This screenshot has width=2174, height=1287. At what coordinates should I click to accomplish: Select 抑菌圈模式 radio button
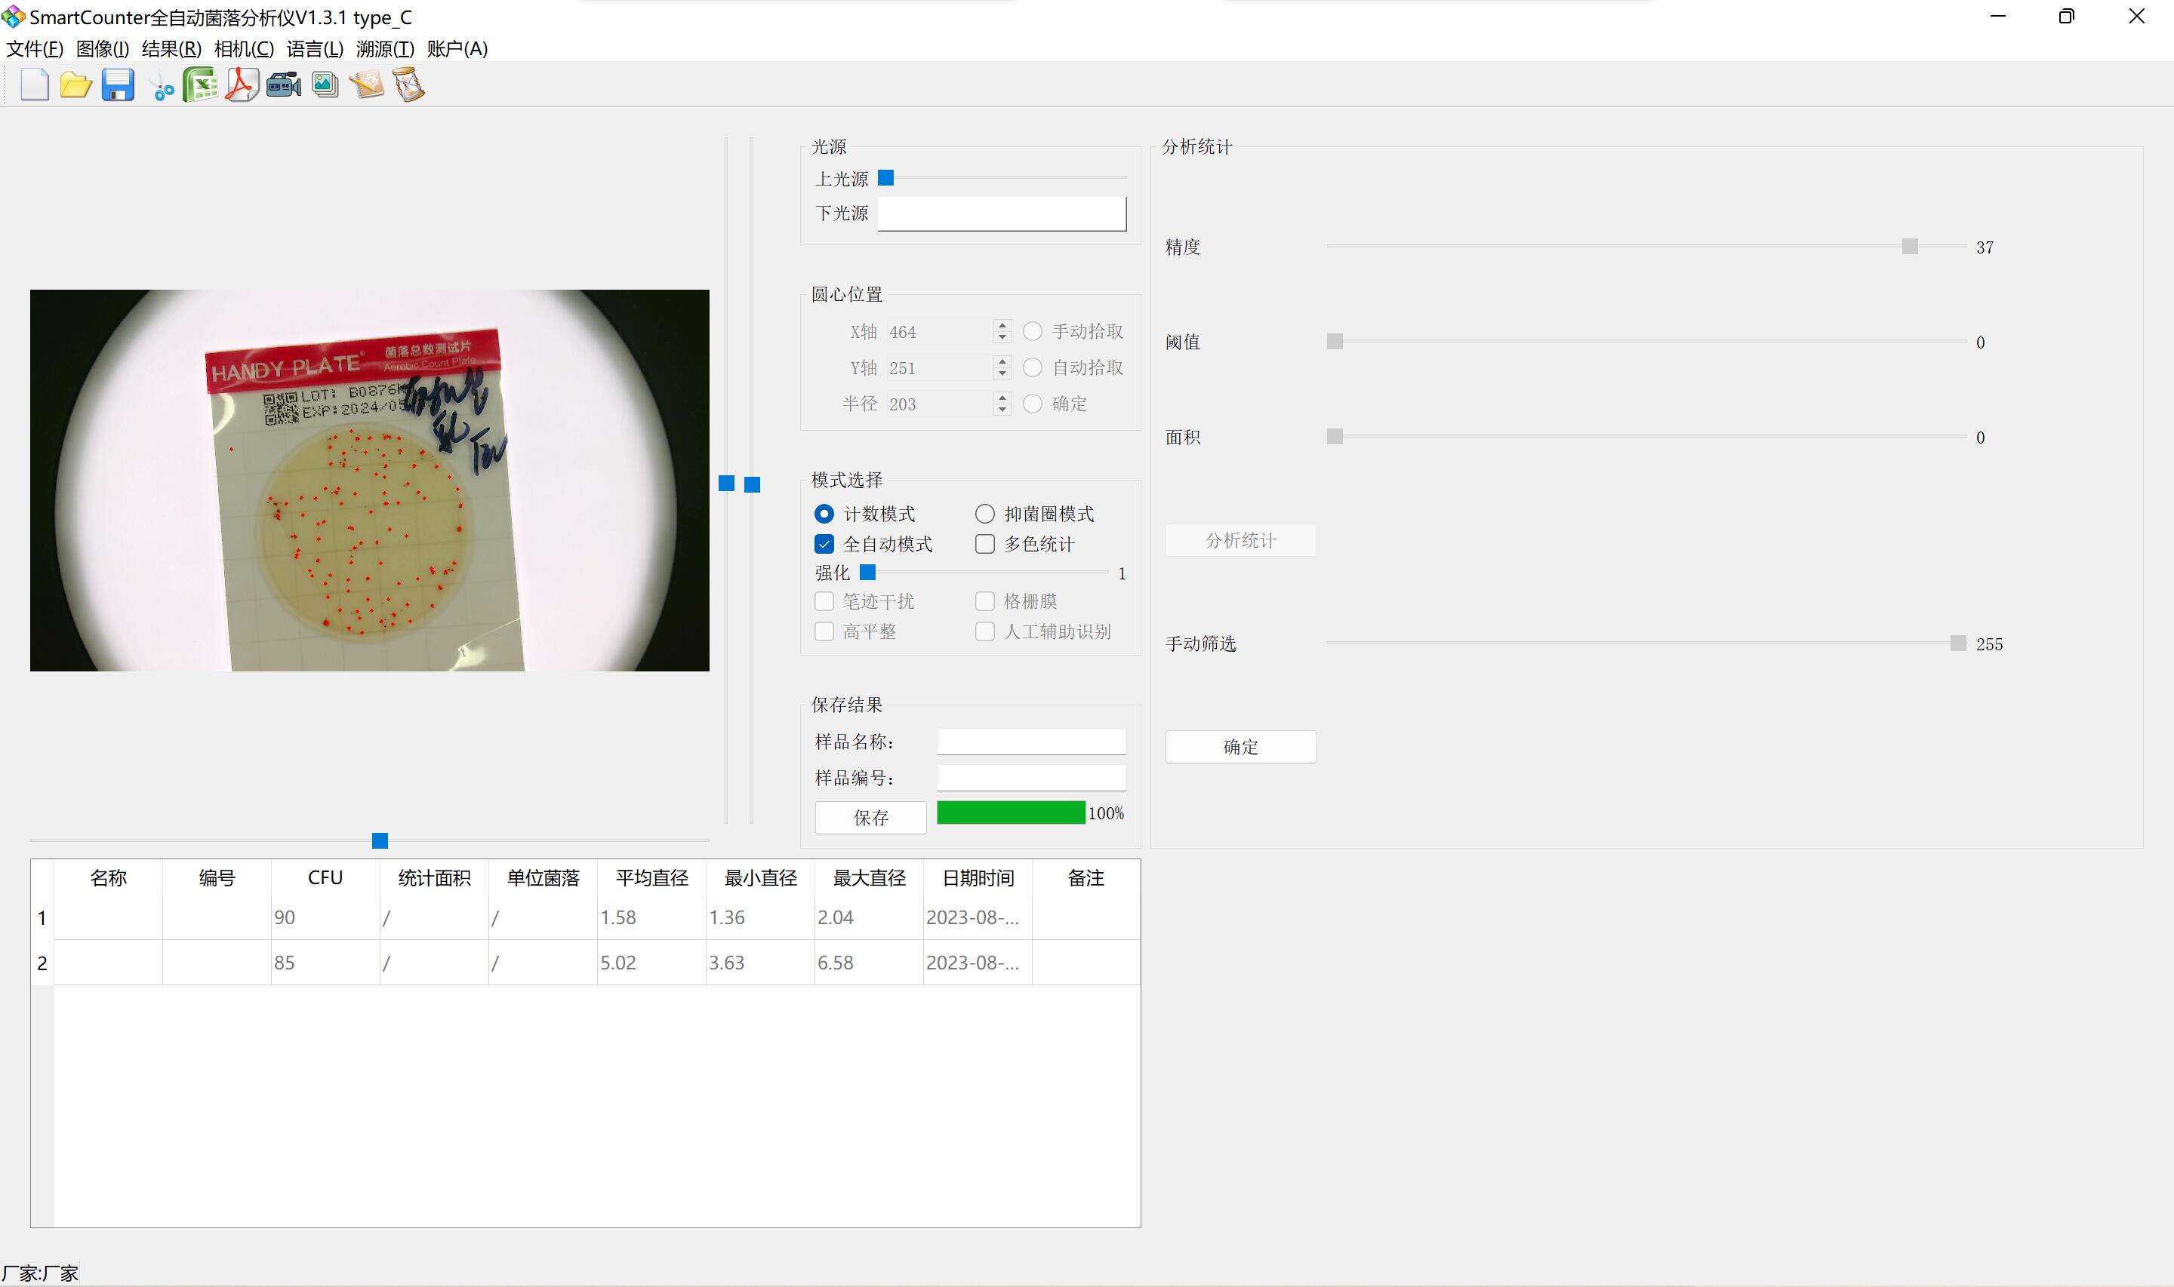coord(984,514)
